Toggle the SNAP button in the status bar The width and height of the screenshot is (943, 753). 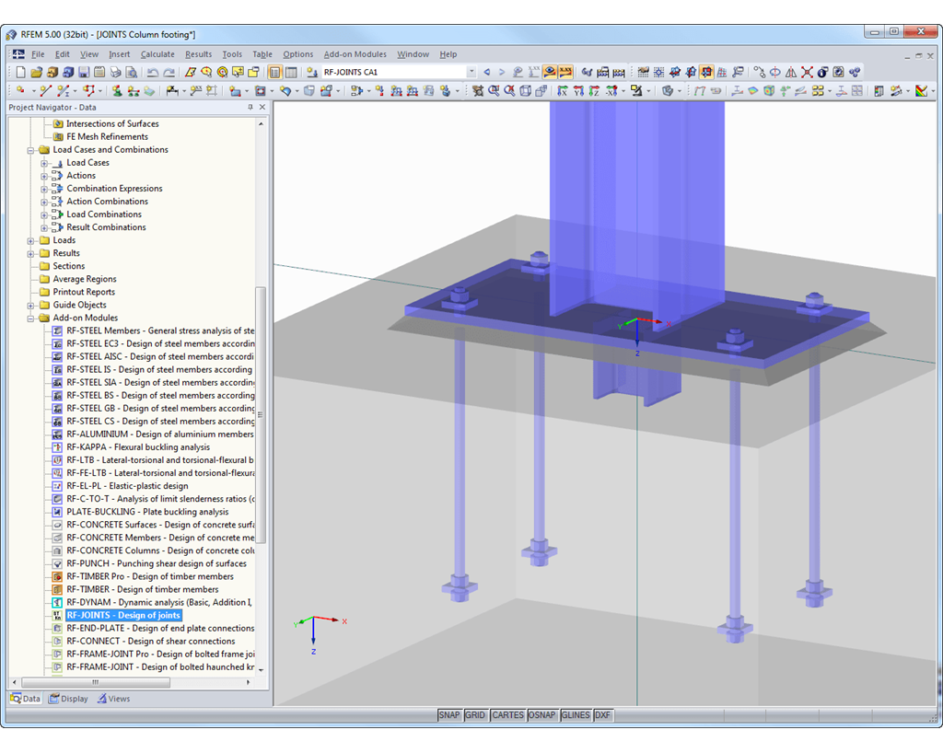[449, 714]
